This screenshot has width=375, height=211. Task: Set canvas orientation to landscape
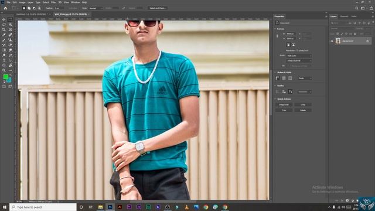294,45
